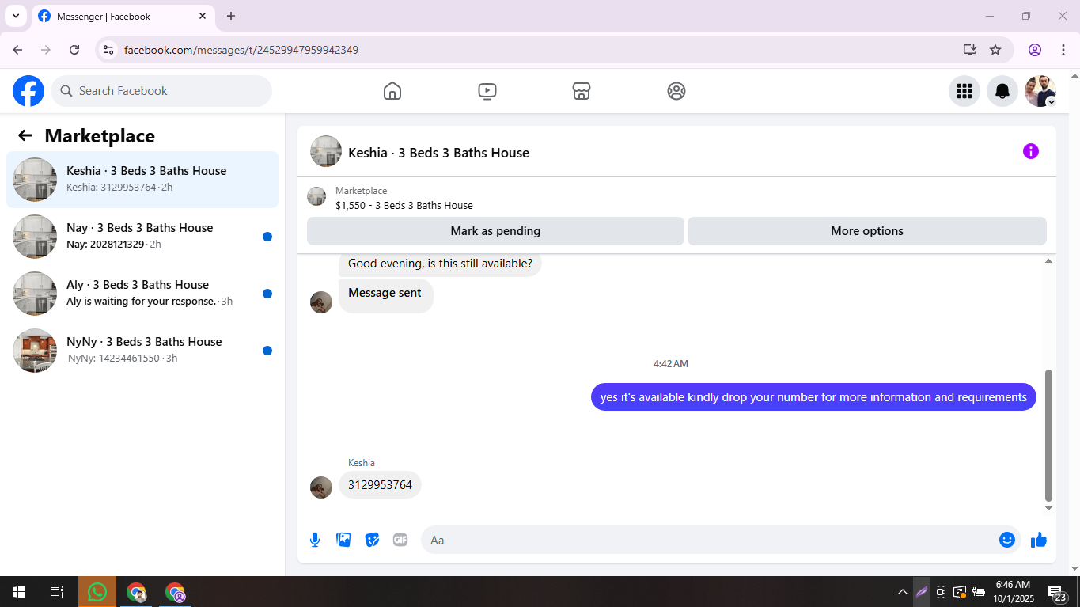Click the sent message about dropping number
Image resolution: width=1080 pixels, height=607 pixels.
coord(813,397)
